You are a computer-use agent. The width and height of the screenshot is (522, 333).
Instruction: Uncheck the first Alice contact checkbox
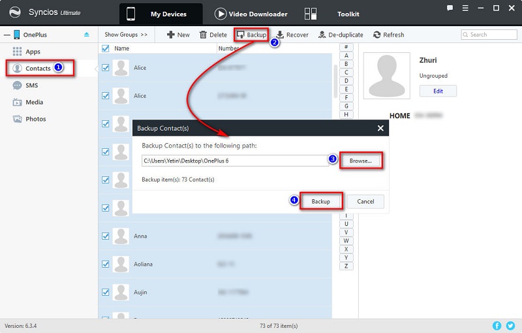(x=106, y=68)
